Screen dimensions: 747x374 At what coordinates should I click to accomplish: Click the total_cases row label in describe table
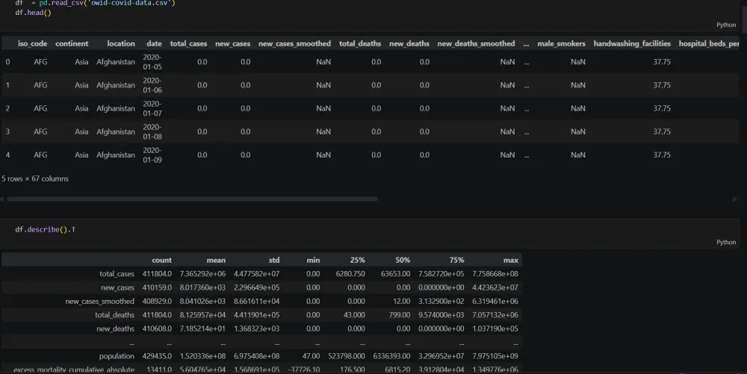pyautogui.click(x=117, y=274)
